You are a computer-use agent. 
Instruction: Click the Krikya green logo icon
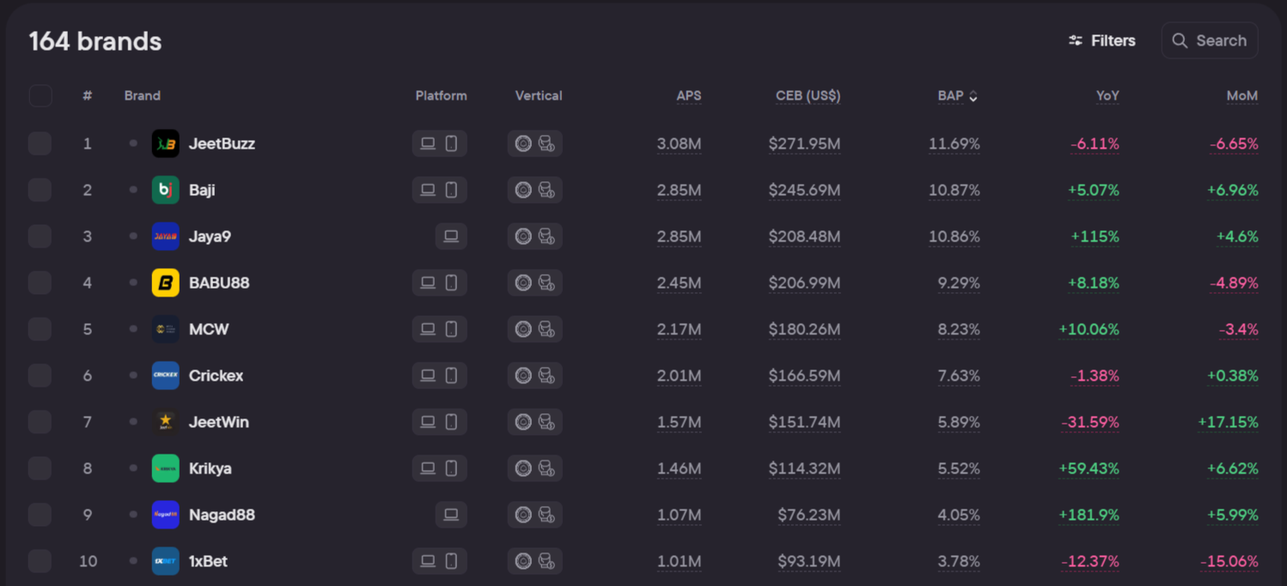(166, 468)
